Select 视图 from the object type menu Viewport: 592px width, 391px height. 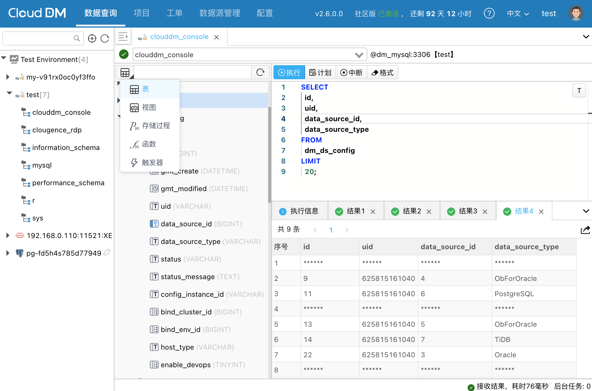[149, 107]
